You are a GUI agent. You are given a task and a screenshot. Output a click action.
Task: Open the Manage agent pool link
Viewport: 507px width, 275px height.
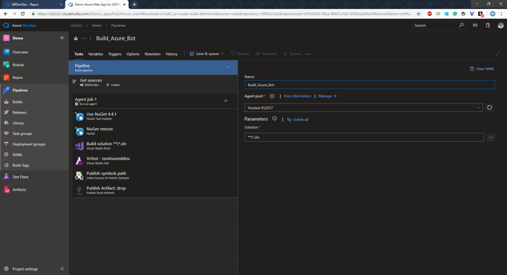[327, 96]
